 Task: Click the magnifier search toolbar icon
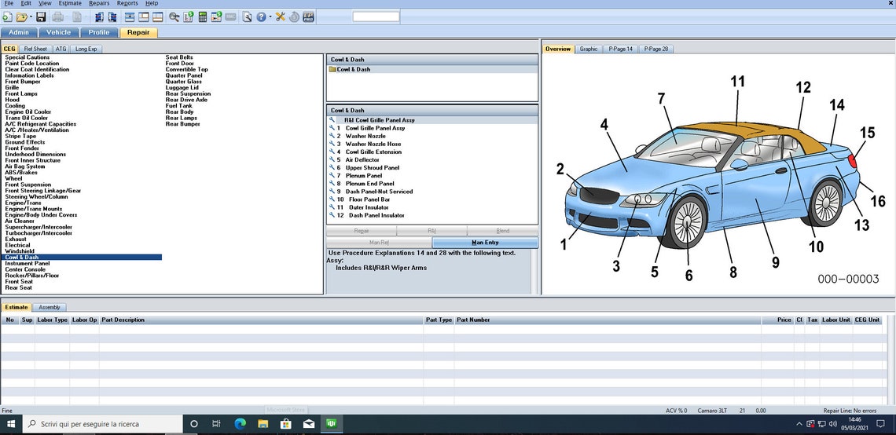tap(174, 17)
